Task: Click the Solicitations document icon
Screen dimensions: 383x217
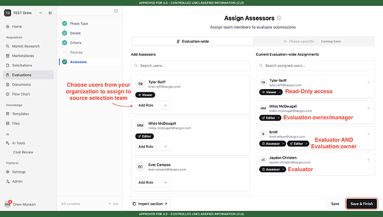Action: [x=8, y=65]
